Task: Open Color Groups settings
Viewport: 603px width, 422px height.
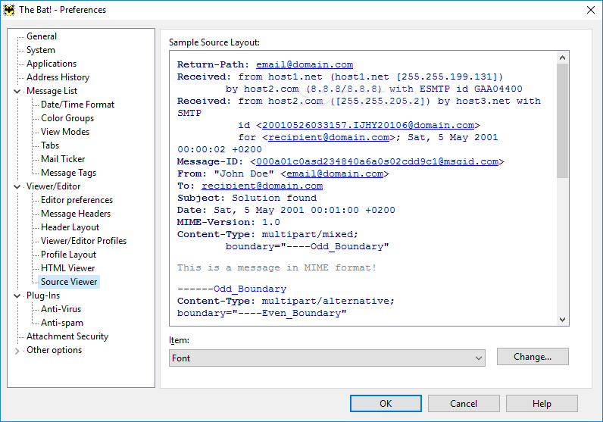Action: tap(67, 118)
